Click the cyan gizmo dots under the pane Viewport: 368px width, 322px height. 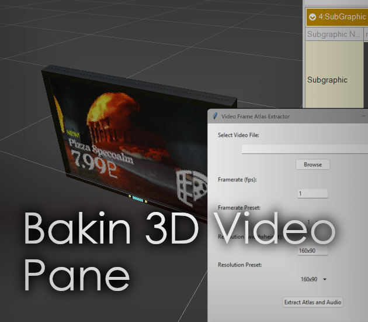point(138,199)
